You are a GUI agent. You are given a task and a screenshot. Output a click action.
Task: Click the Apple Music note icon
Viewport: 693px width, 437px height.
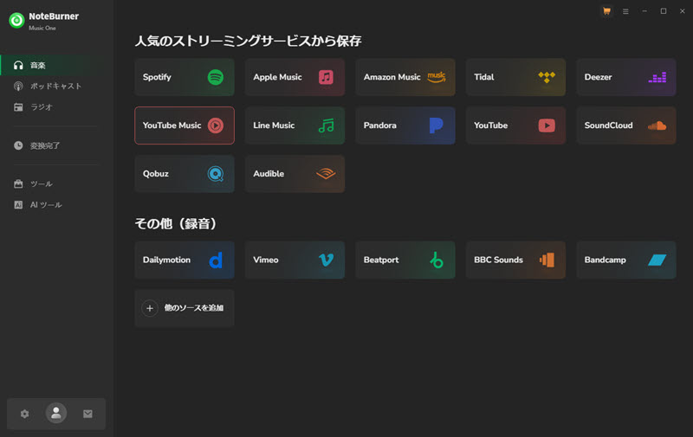(x=327, y=77)
